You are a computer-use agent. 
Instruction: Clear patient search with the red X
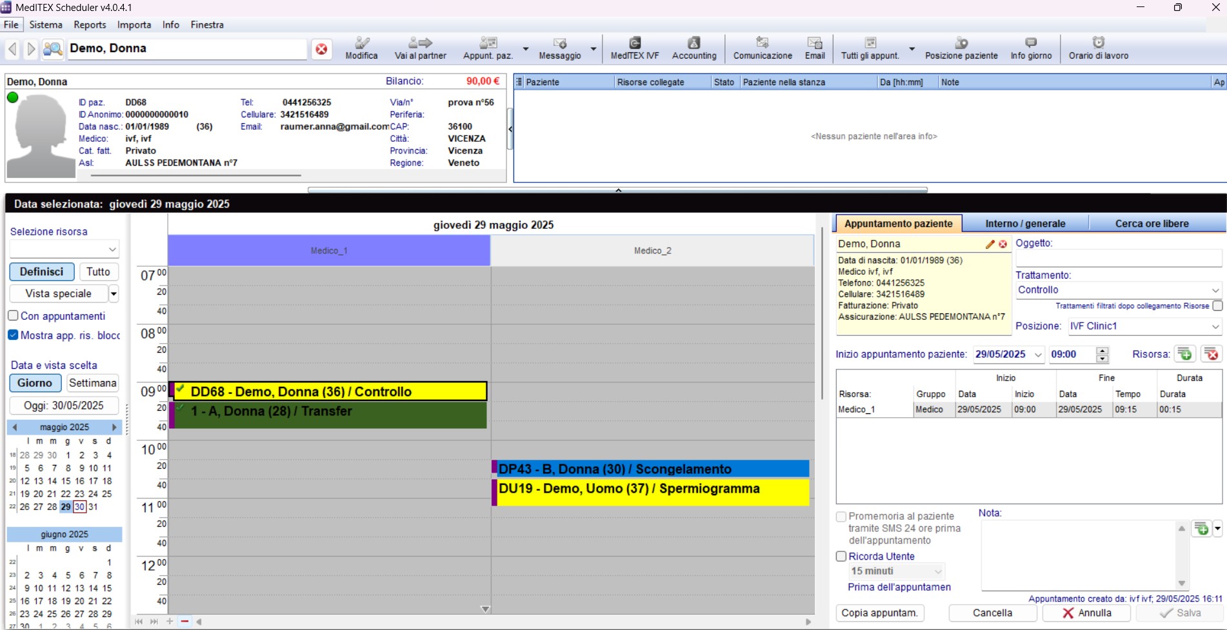coord(321,49)
